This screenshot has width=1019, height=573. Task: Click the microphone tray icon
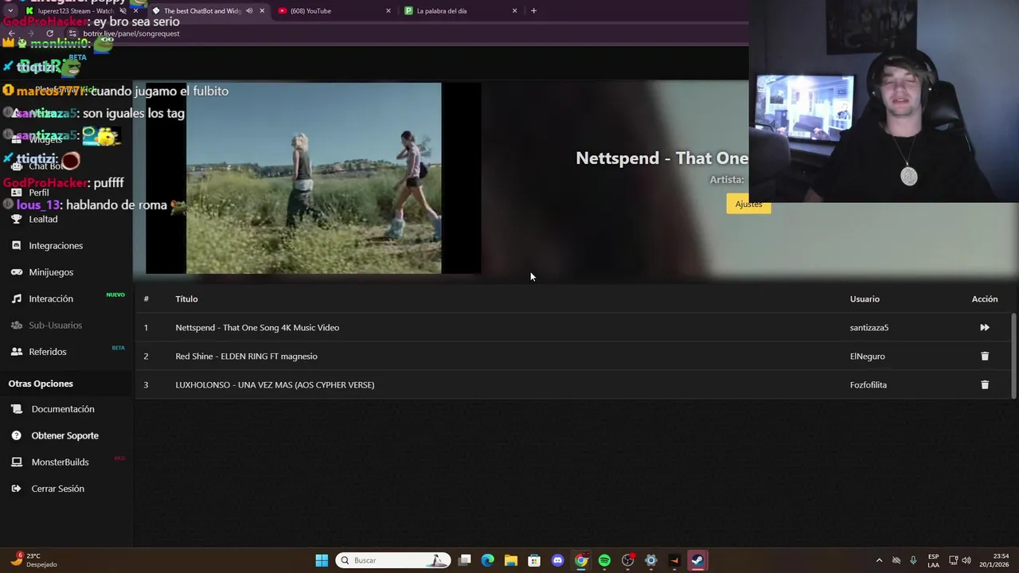click(x=913, y=560)
